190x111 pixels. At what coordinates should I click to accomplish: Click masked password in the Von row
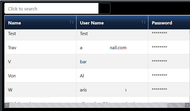[159, 75]
